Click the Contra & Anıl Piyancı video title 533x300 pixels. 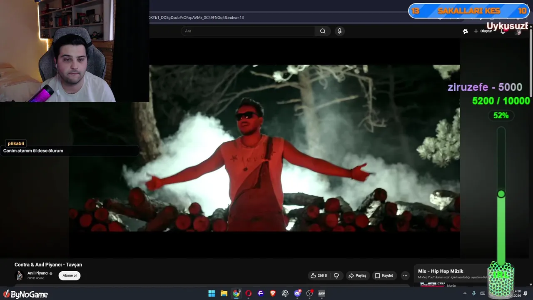coord(48,265)
